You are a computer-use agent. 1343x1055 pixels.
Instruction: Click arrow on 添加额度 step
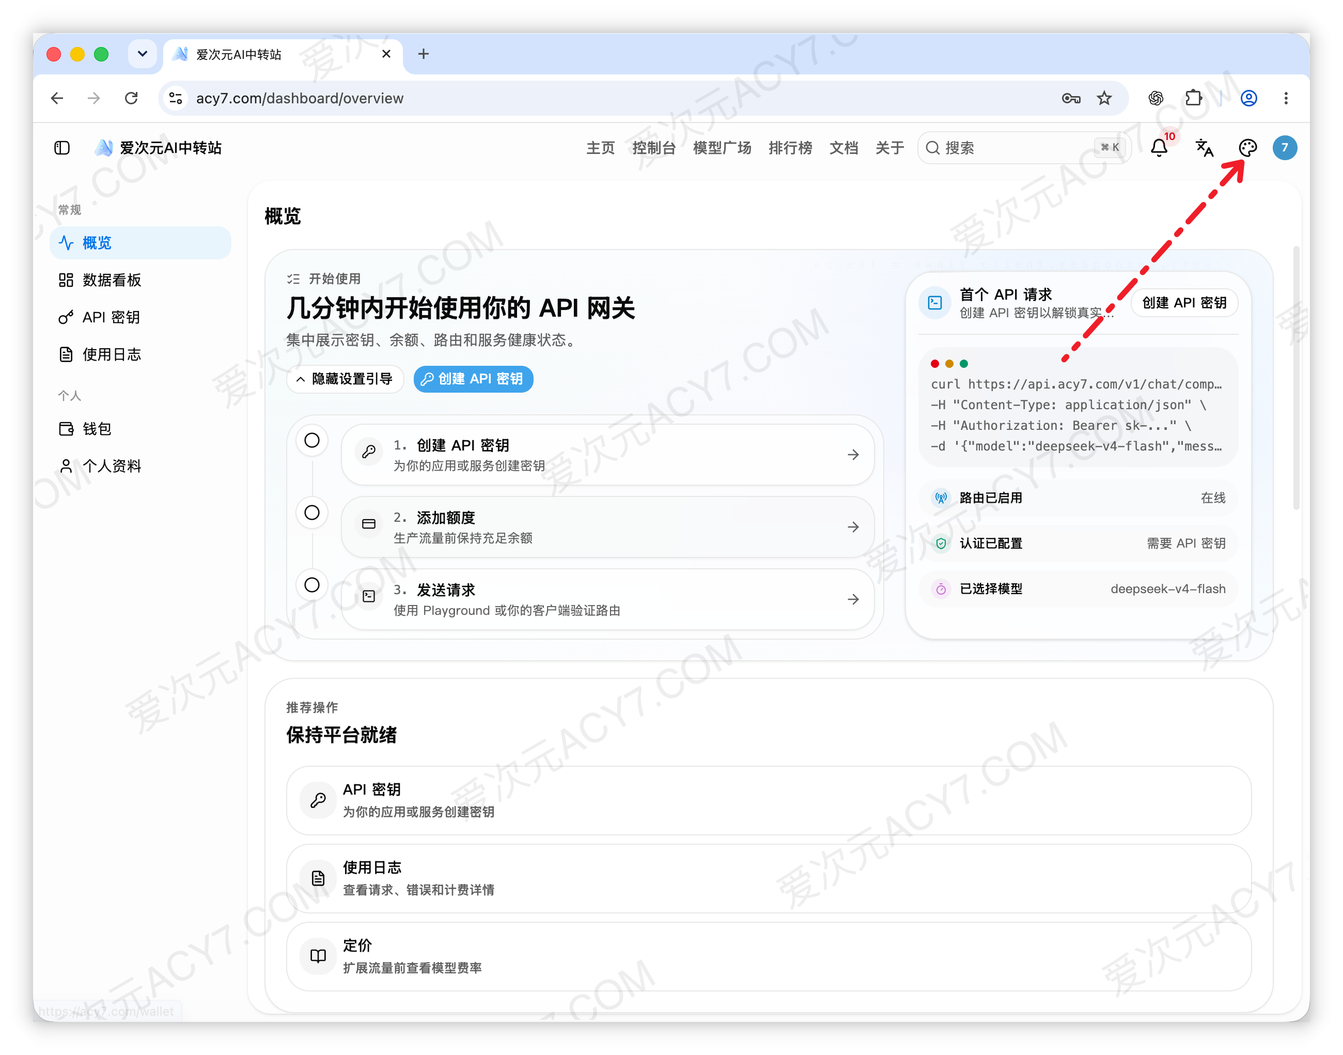pyautogui.click(x=853, y=527)
